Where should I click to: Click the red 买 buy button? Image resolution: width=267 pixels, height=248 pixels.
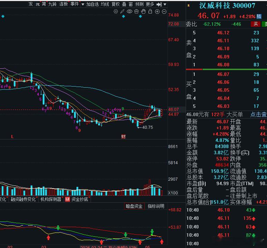pyautogui.click(x=256, y=24)
